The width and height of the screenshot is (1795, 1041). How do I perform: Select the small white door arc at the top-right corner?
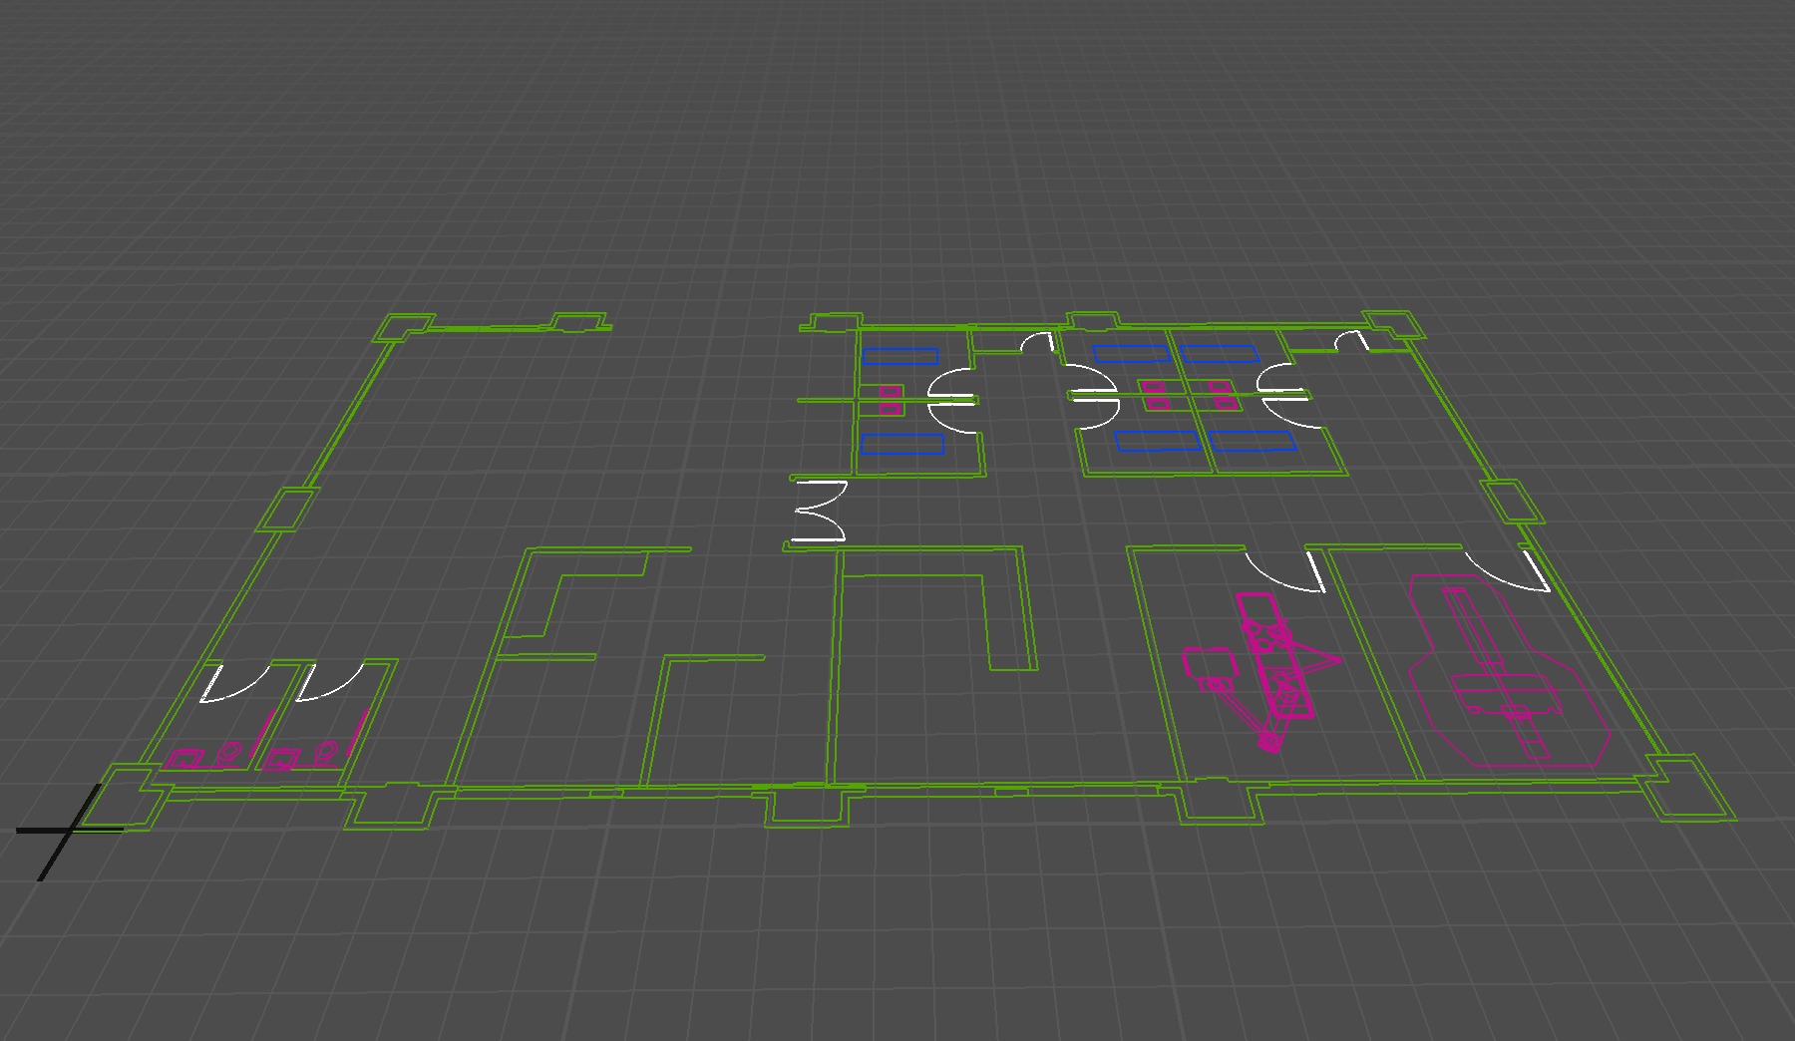(1351, 341)
